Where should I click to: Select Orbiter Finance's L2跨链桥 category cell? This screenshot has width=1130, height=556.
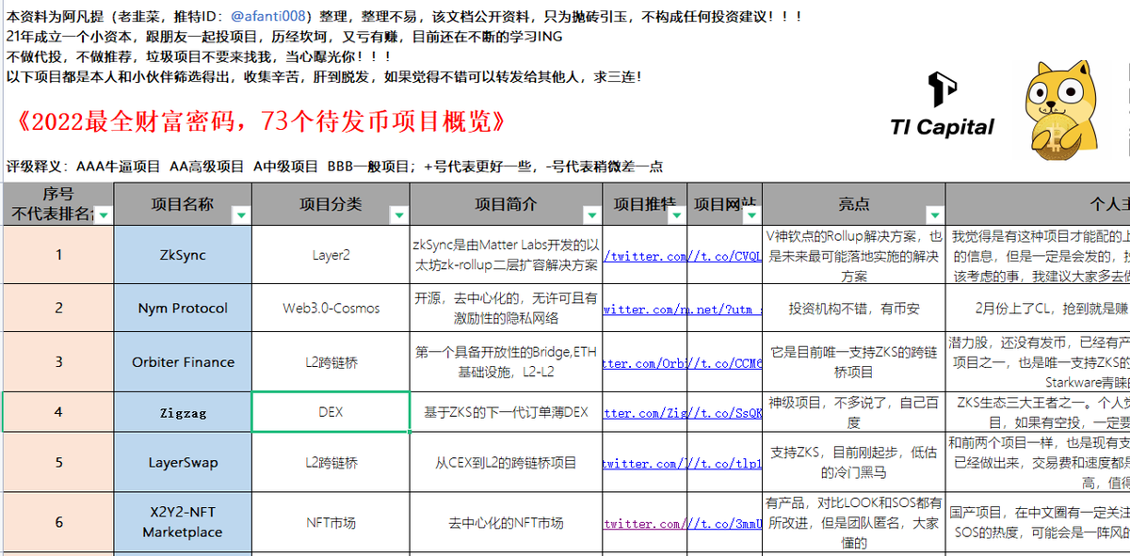coord(331,362)
